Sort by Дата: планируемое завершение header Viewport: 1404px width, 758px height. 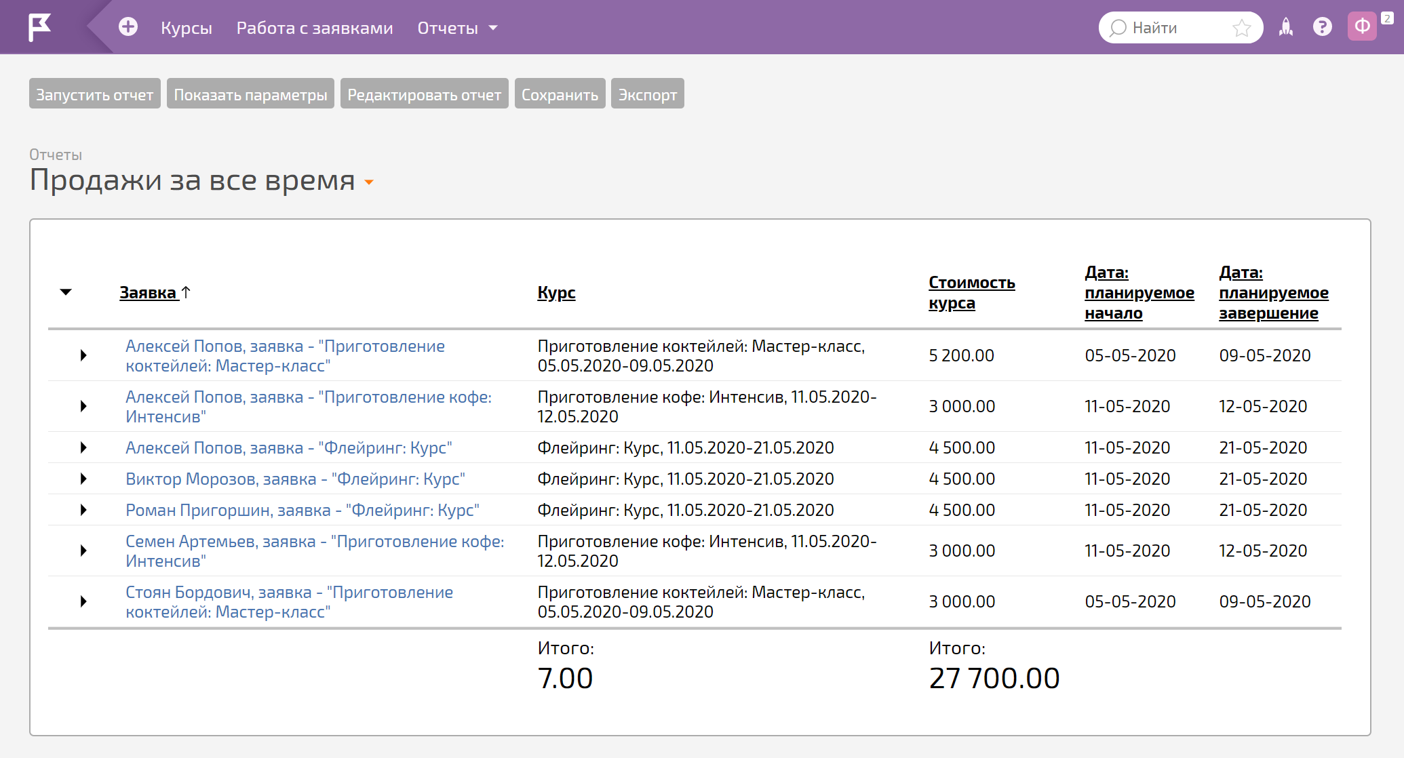point(1274,293)
